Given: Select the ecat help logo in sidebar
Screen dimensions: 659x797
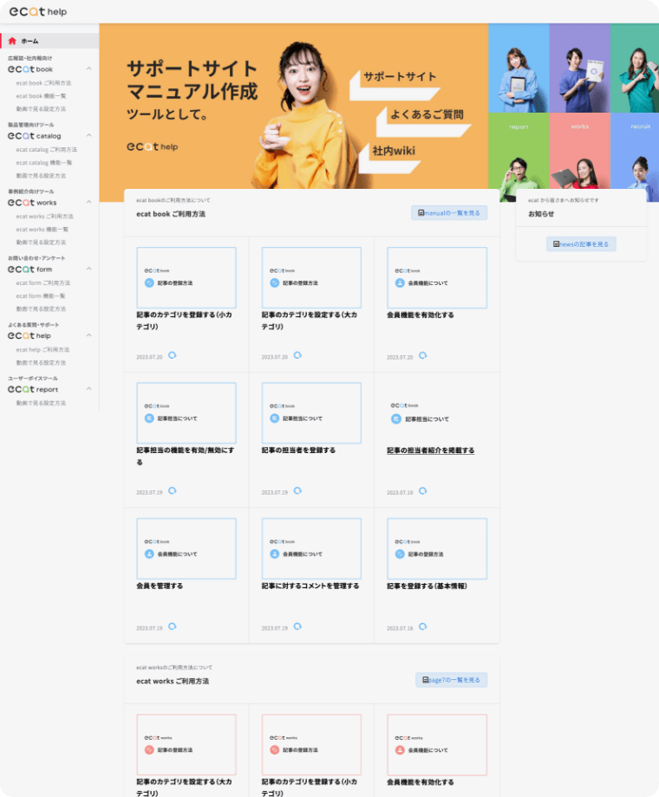Looking at the screenshot, I should [x=29, y=335].
